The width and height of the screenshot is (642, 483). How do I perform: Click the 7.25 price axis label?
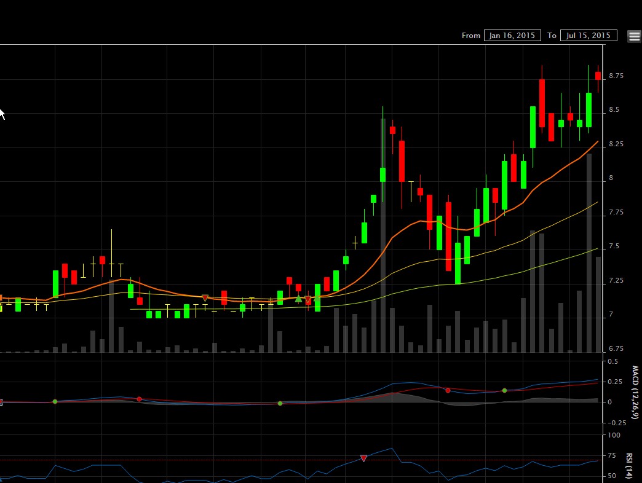click(616, 281)
